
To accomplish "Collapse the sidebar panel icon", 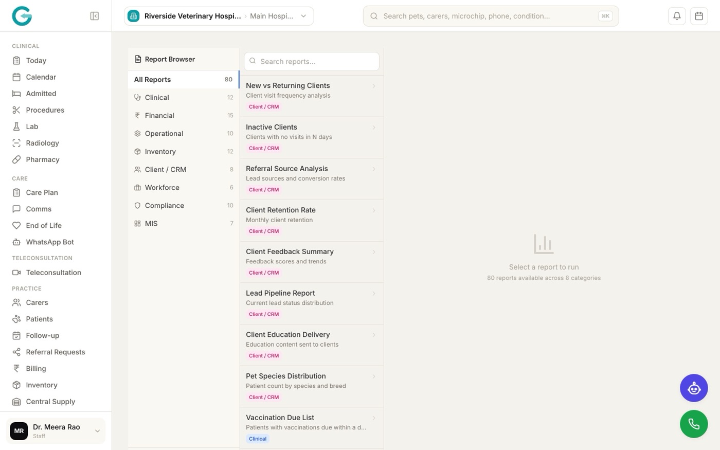I will pyautogui.click(x=95, y=16).
